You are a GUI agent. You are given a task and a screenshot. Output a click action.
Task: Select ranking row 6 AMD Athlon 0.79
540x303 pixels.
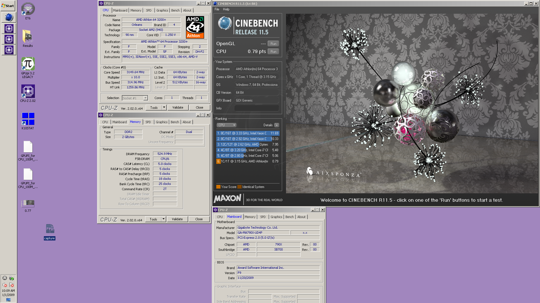248,161
